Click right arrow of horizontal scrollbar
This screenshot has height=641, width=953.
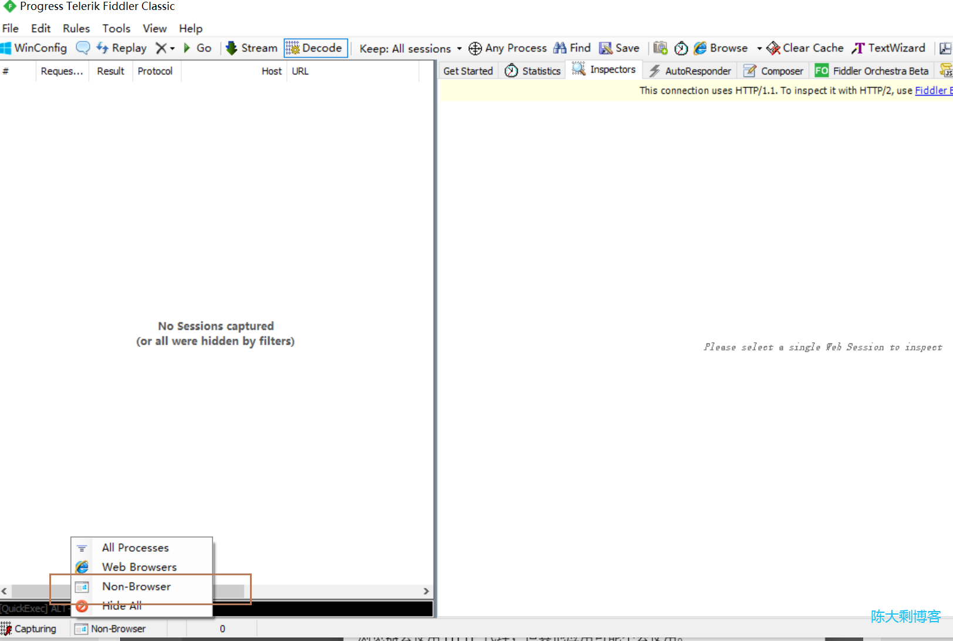427,591
